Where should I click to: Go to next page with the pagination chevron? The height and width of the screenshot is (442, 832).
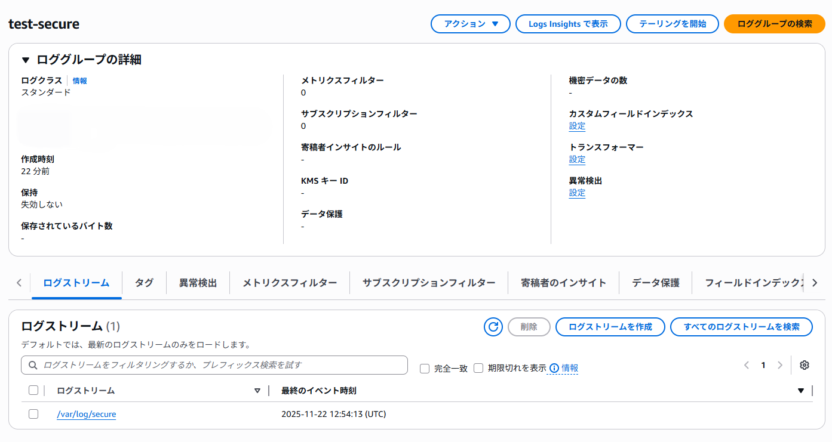tap(779, 364)
